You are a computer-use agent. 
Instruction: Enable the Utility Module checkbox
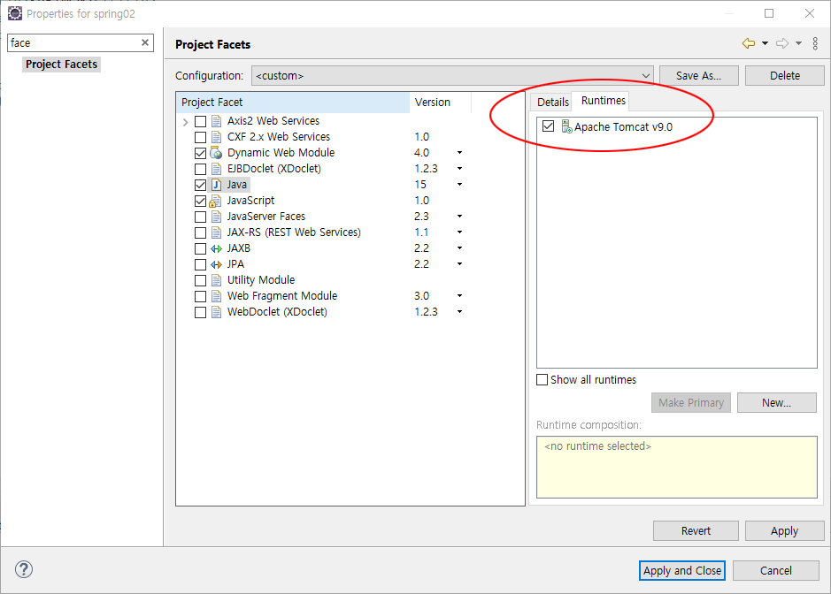click(x=200, y=280)
